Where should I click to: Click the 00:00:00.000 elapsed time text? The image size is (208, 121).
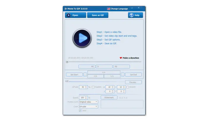click(74, 58)
